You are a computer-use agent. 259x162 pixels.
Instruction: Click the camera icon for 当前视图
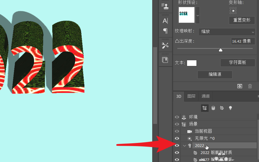point(189,131)
